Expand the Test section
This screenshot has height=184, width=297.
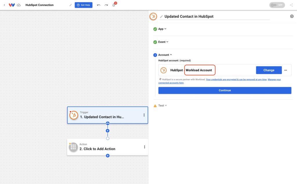162,106
